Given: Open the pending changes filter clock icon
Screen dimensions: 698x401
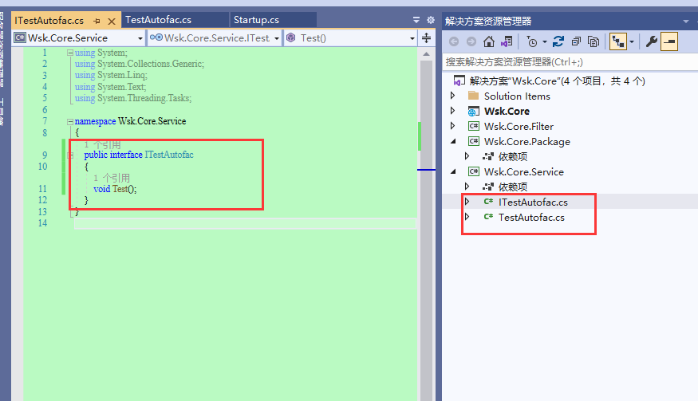Looking at the screenshot, I should [531, 41].
